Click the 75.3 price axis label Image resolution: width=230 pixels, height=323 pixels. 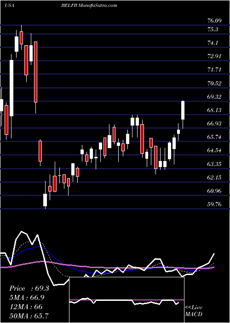213,30
